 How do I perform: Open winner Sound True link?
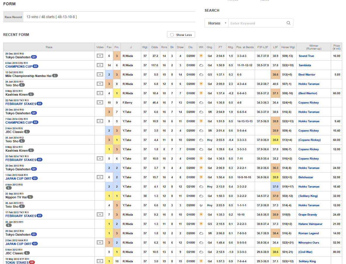306,56
